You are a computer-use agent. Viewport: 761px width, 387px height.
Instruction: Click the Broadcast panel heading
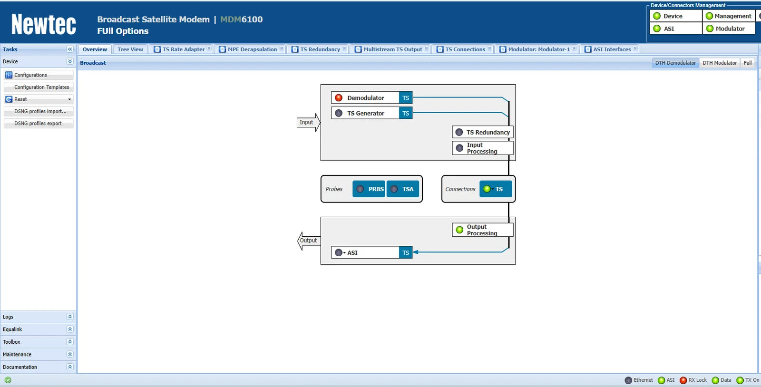(x=93, y=63)
